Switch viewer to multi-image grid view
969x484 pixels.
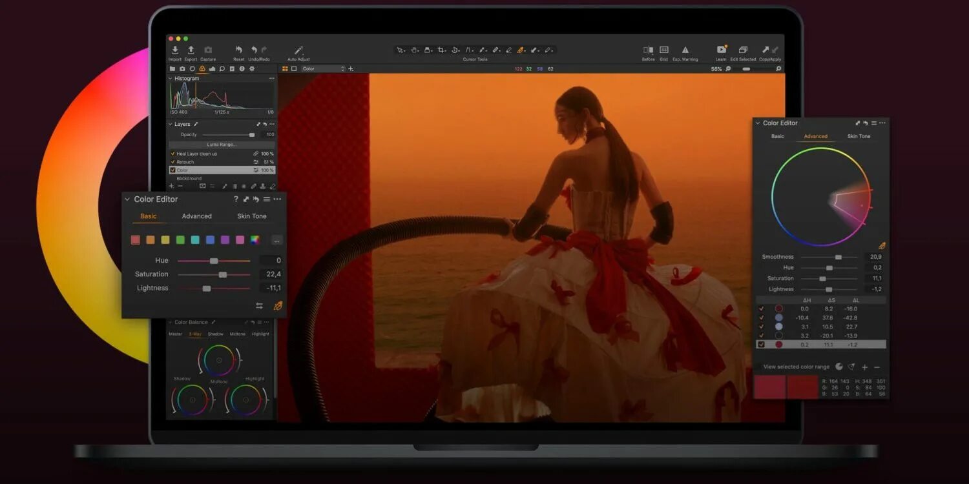(x=284, y=68)
